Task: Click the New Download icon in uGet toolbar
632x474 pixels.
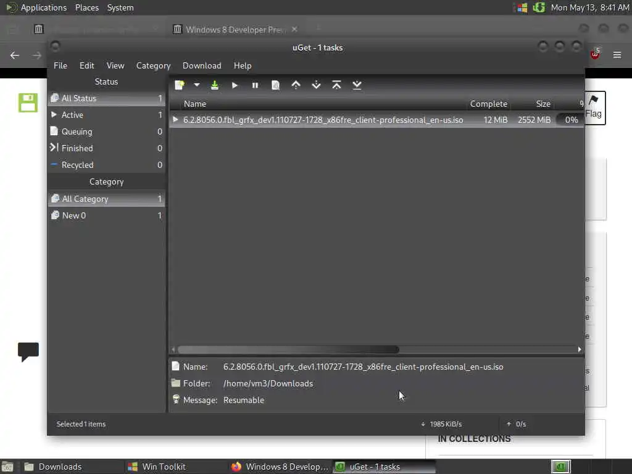Action: pos(180,85)
